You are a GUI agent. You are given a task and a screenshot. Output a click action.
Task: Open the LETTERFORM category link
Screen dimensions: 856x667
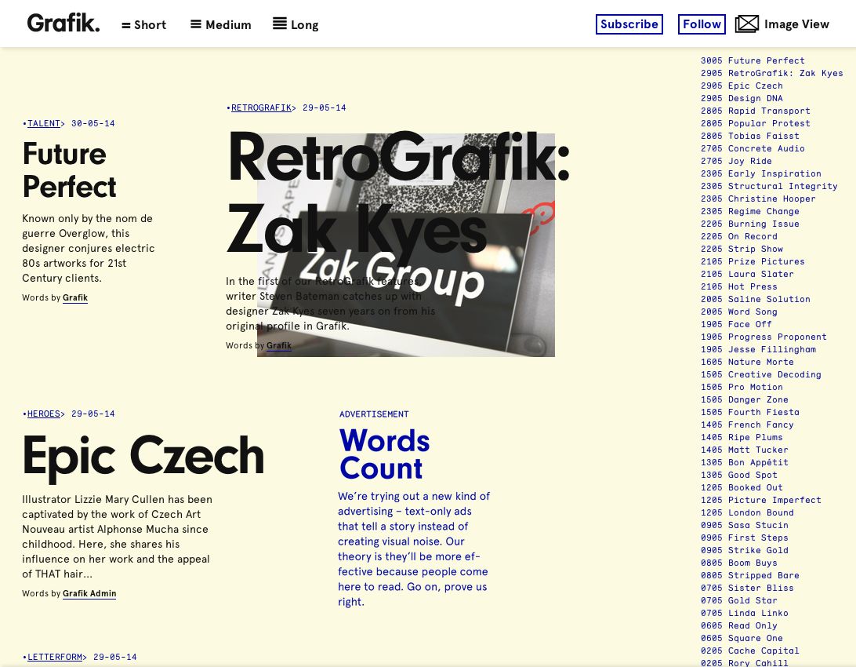[x=55, y=657]
